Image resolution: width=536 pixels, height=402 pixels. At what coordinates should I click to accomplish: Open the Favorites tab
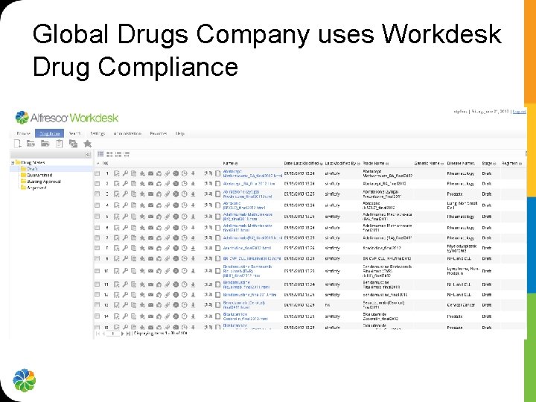pyautogui.click(x=159, y=134)
